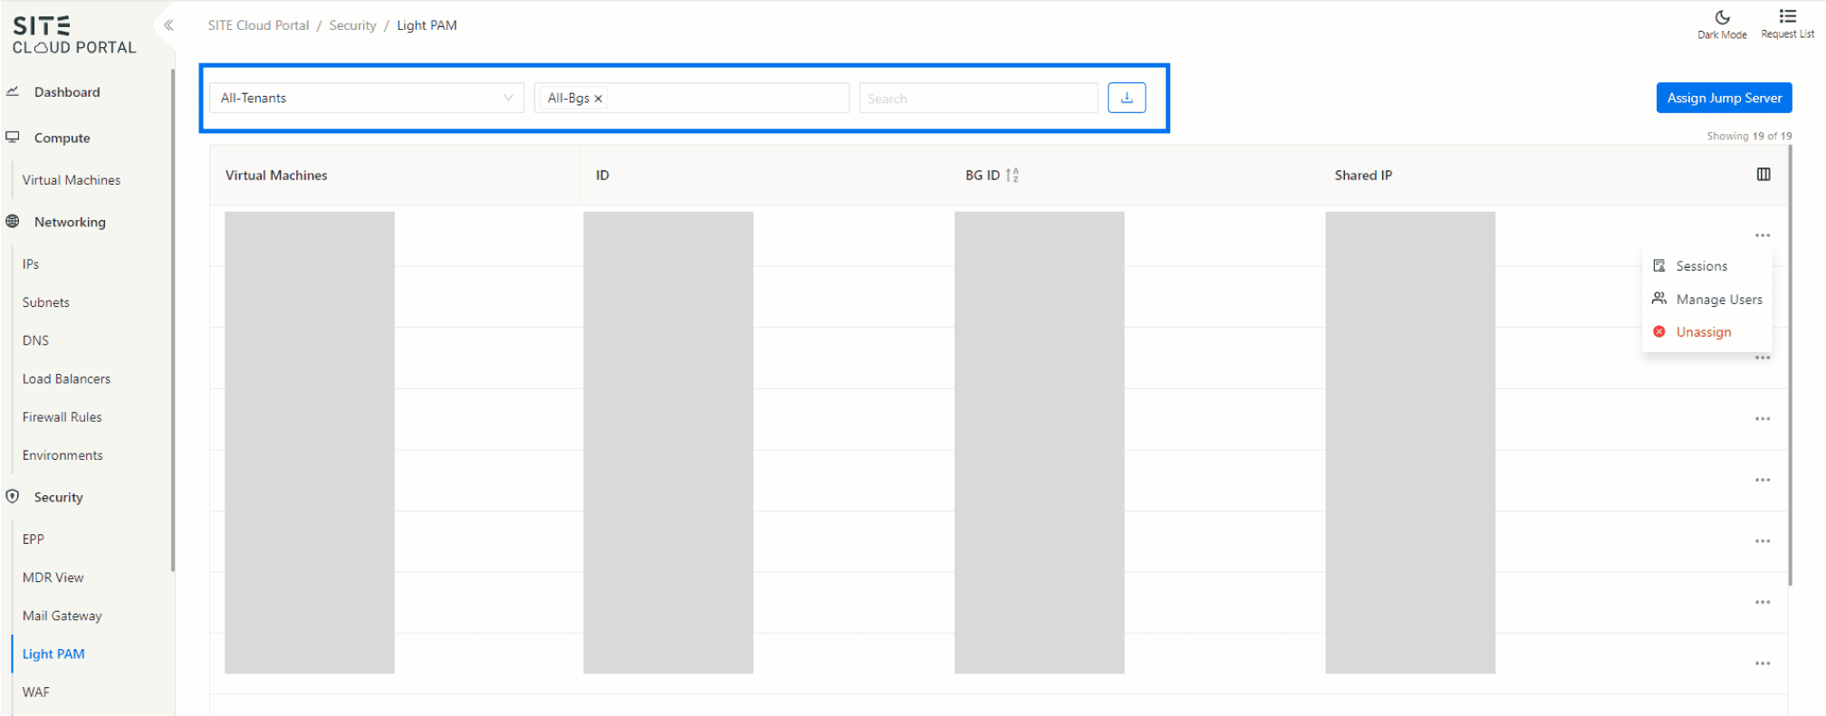The width and height of the screenshot is (1826, 716).
Task: Click into the Search field
Action: [x=978, y=99]
